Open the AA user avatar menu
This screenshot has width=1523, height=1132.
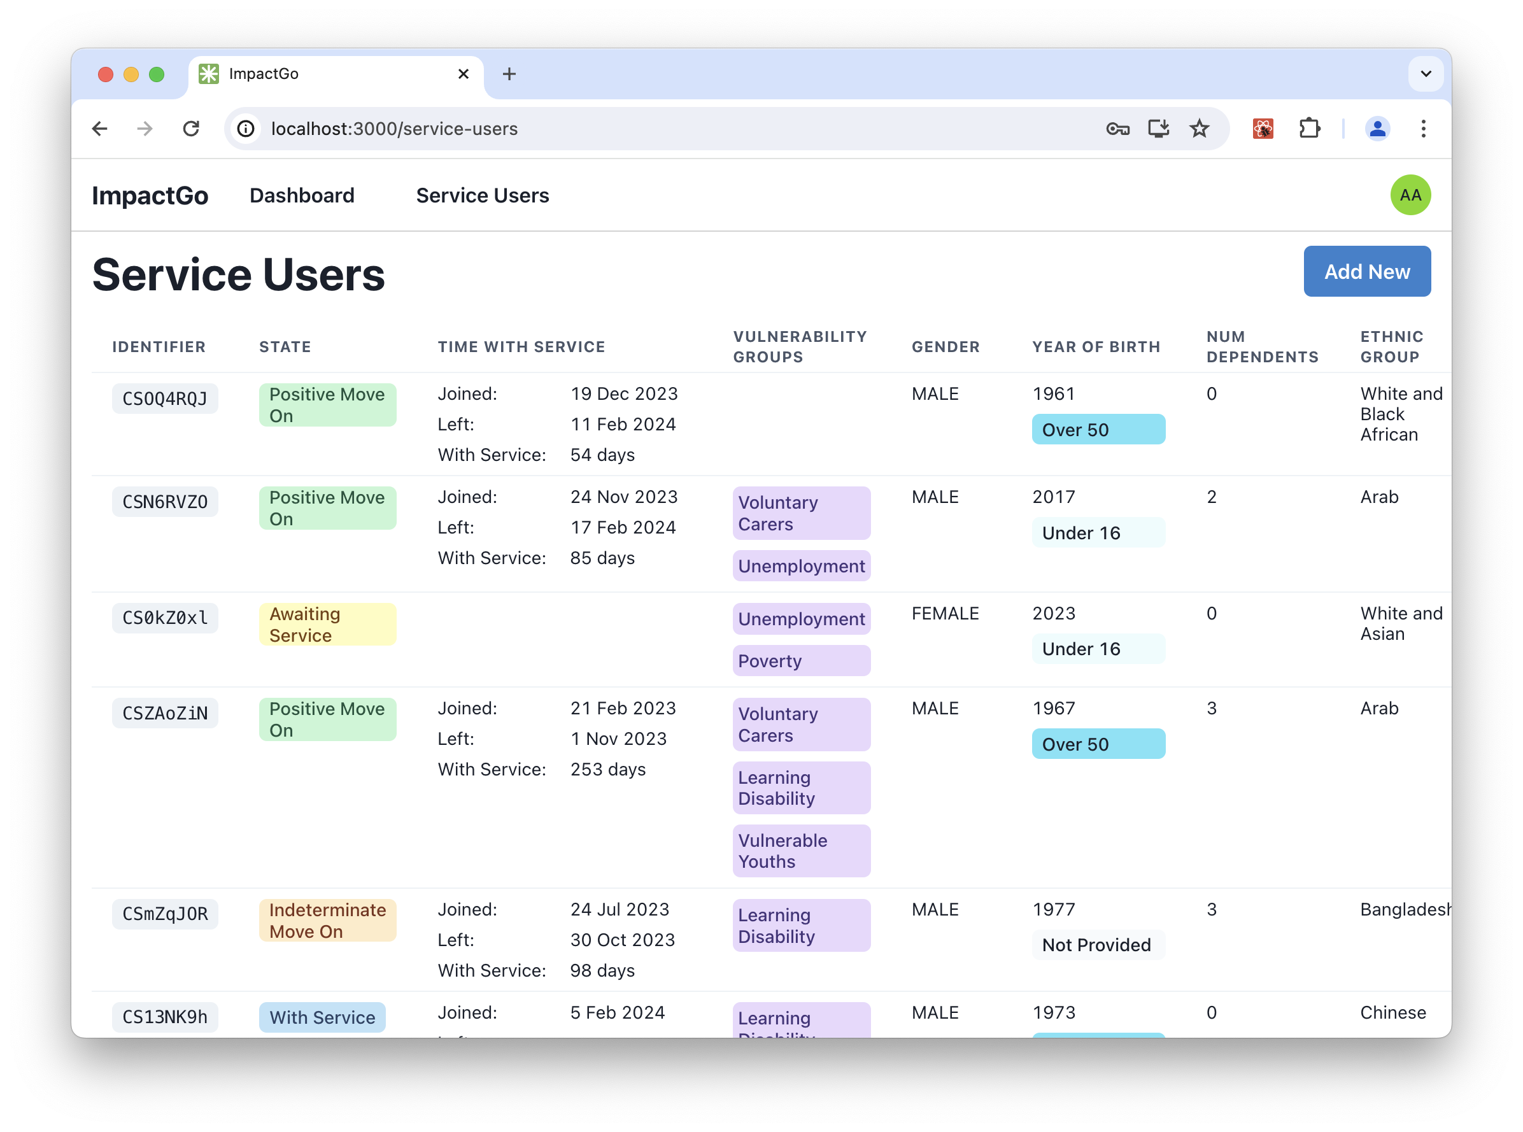pos(1411,195)
